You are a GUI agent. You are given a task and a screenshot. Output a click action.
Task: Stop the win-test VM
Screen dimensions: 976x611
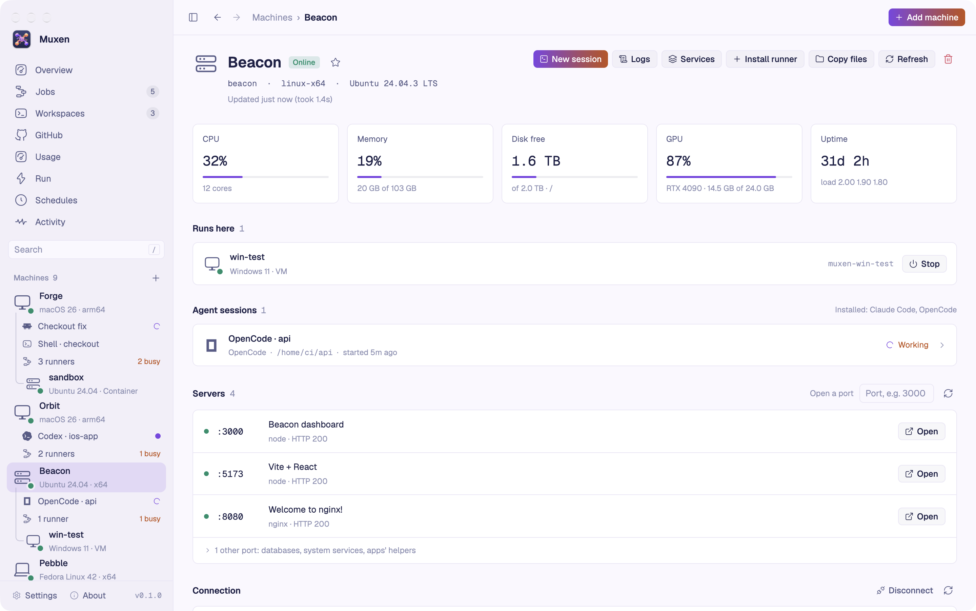click(x=924, y=264)
